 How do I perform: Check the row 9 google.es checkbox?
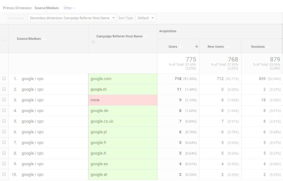tap(4, 163)
